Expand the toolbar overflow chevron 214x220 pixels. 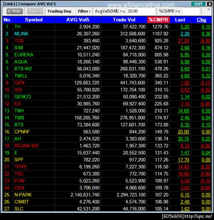click(x=209, y=9)
